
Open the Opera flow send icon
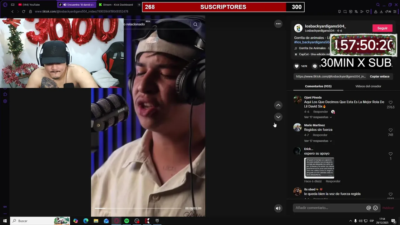tap(362, 12)
